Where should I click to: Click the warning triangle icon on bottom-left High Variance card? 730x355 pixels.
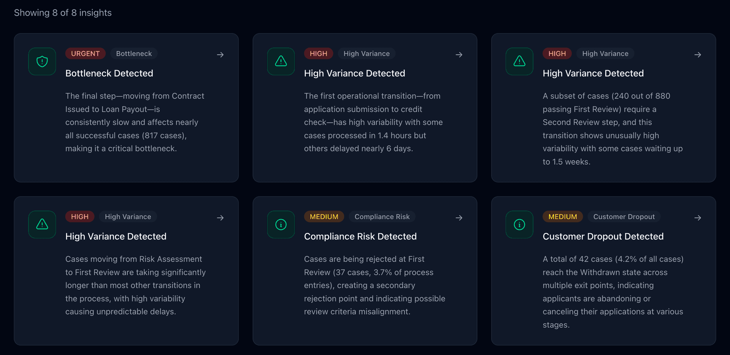click(42, 224)
